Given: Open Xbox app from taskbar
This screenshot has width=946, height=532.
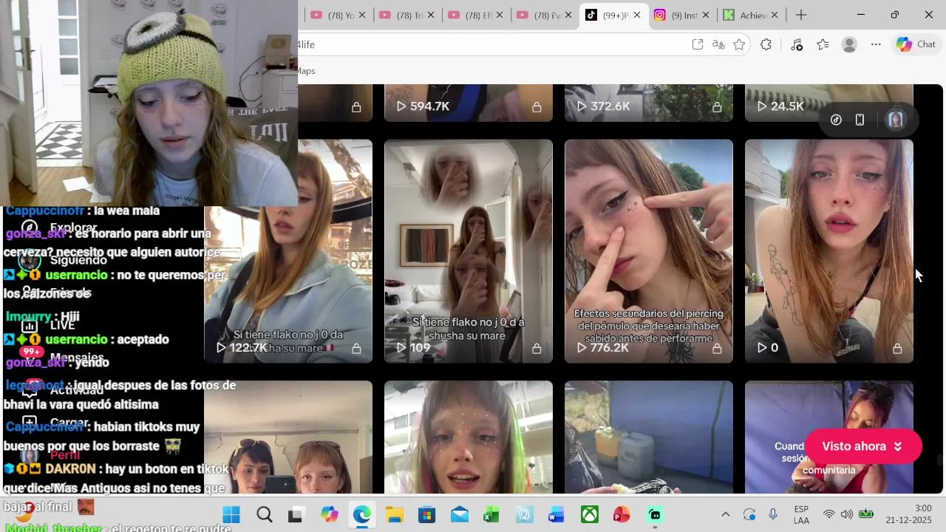Looking at the screenshot, I should (x=589, y=514).
